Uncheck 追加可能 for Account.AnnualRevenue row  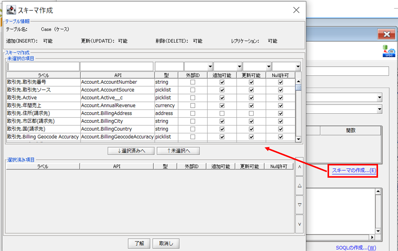(222, 106)
